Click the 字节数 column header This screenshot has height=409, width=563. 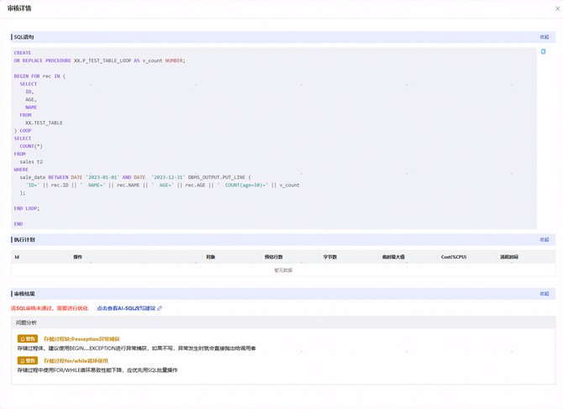point(330,257)
